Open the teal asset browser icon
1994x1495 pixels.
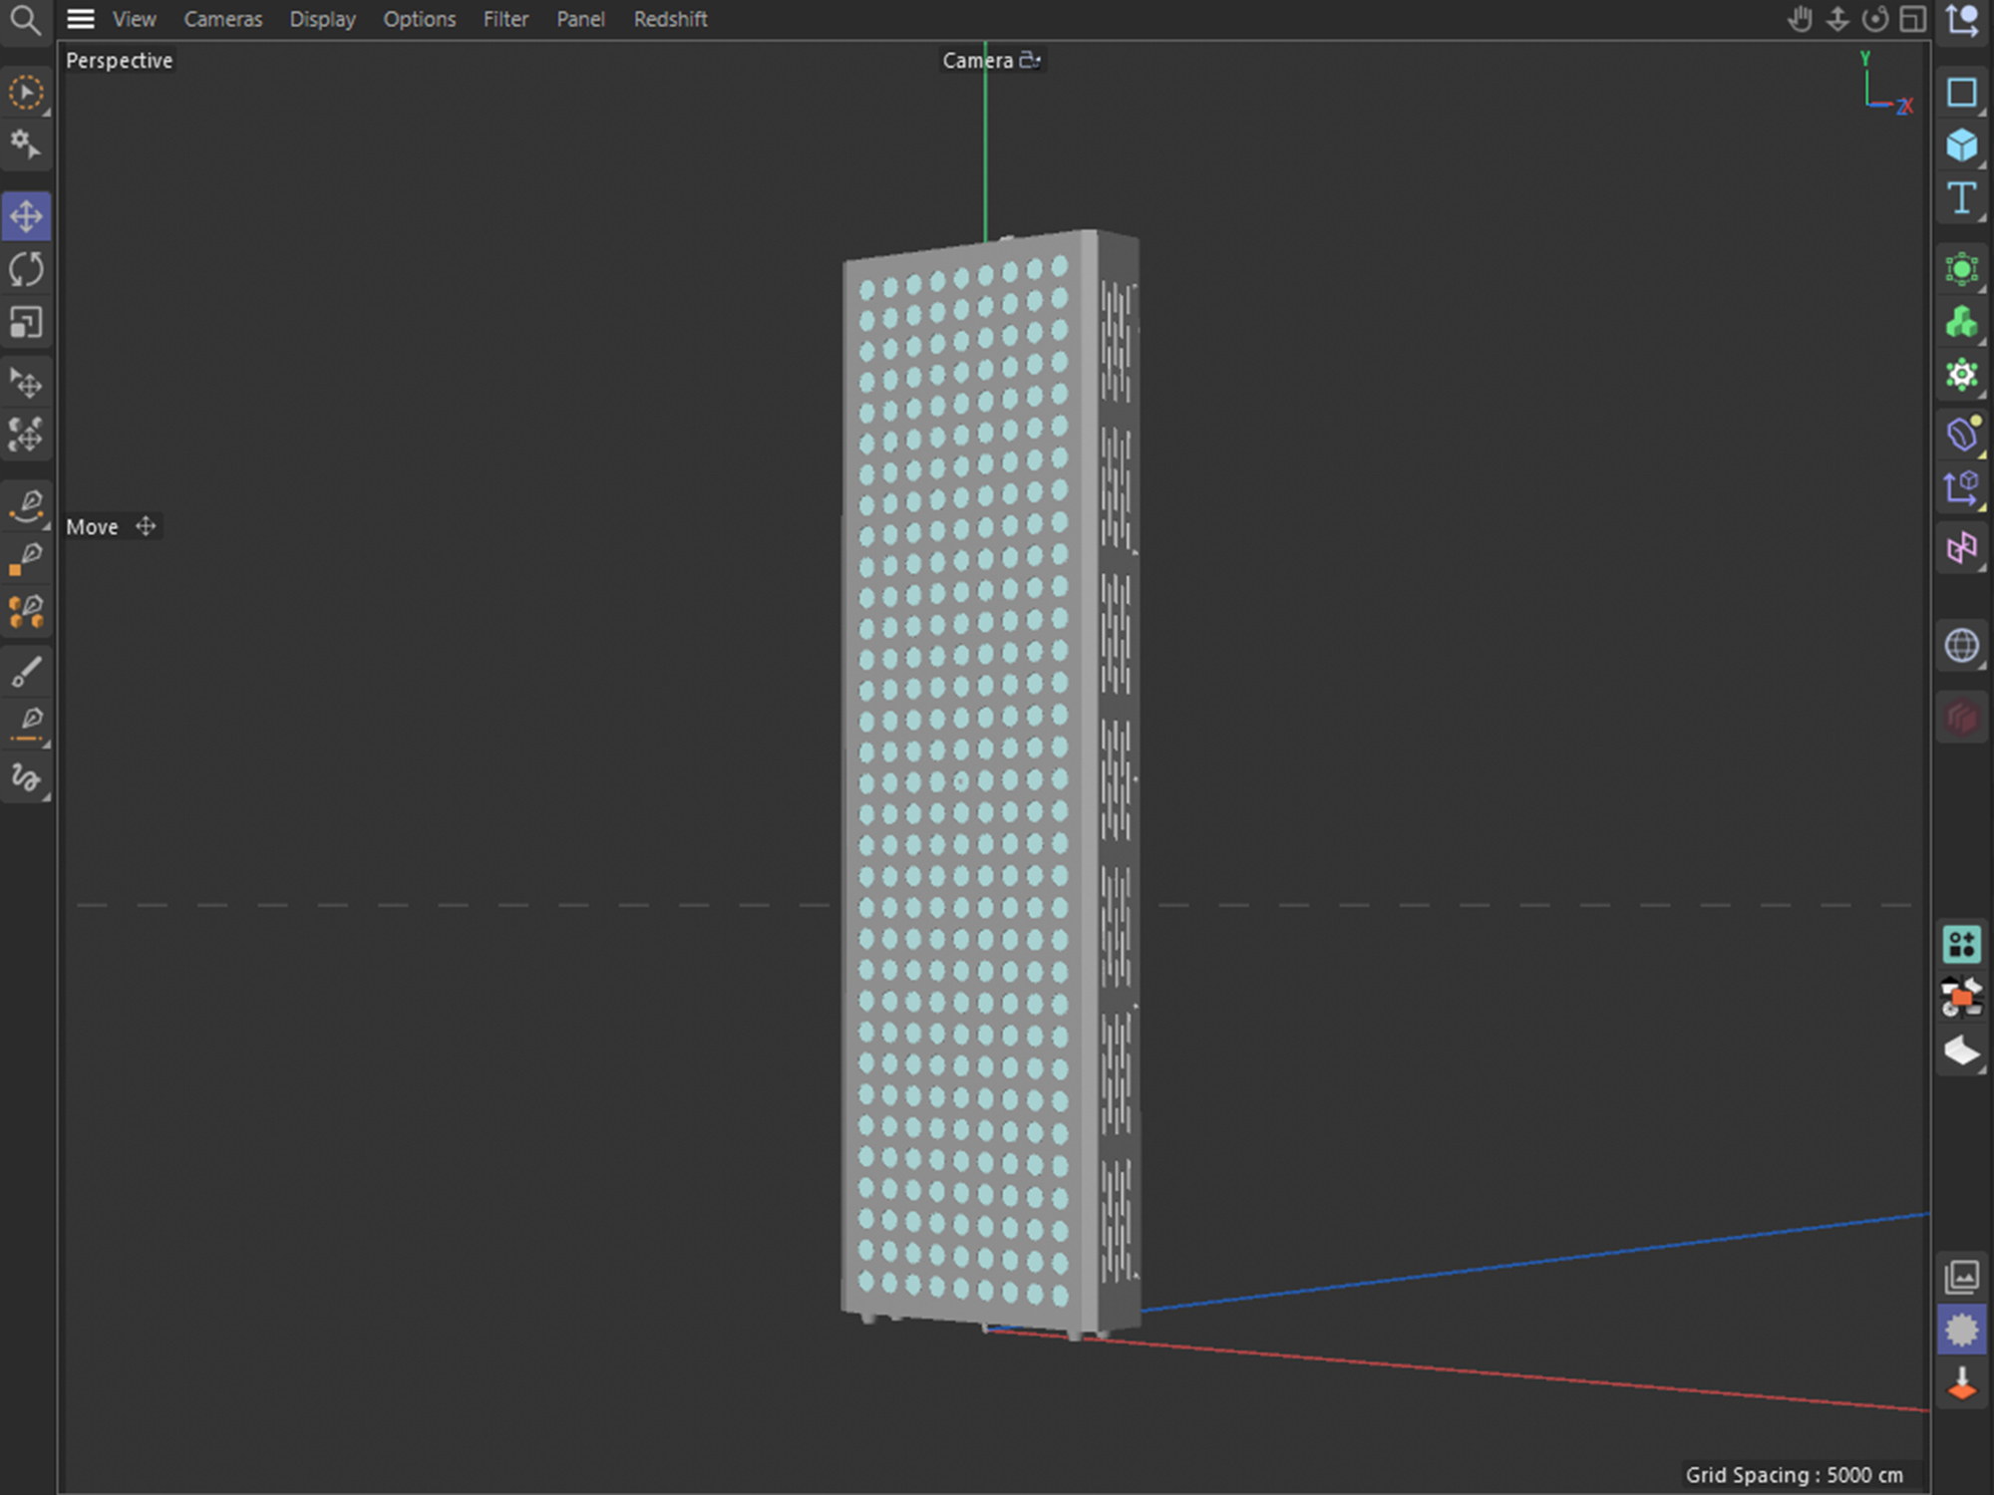1962,944
